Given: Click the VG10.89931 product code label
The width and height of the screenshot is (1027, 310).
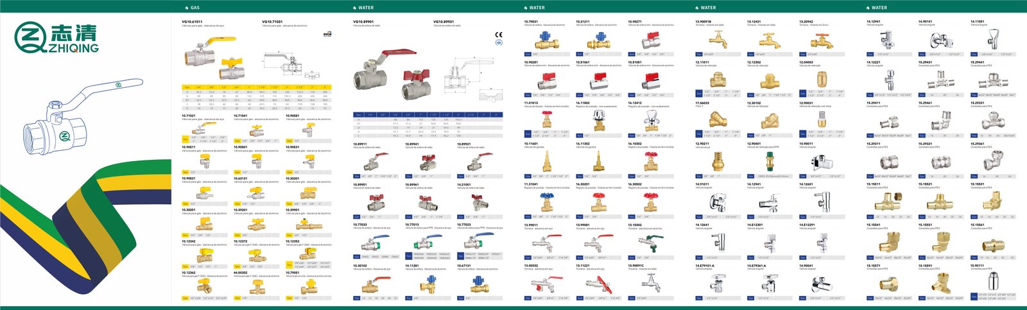Looking at the screenshot, I should tap(444, 22).
